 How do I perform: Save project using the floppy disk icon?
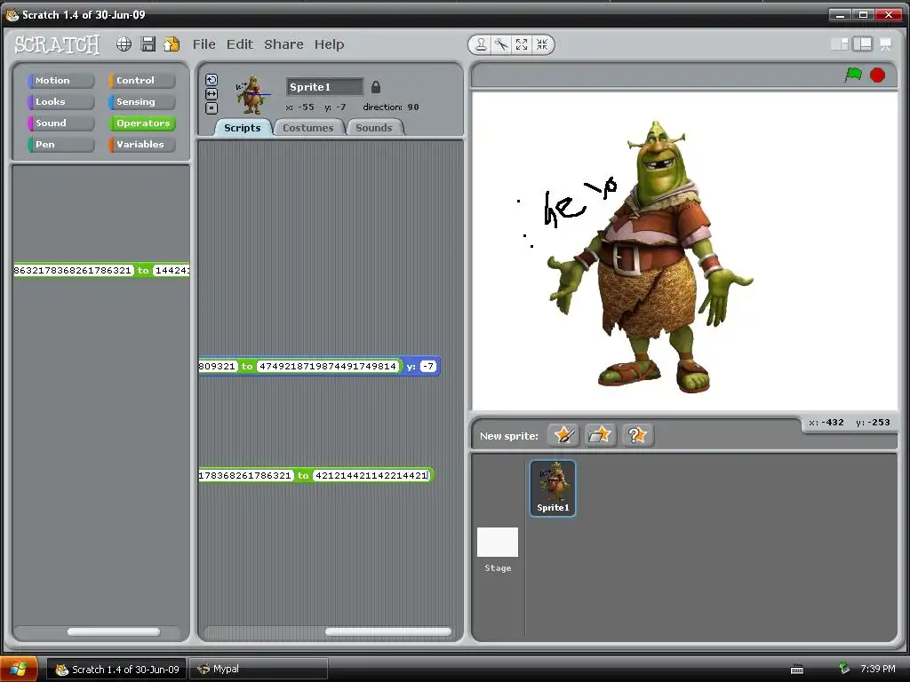(148, 44)
